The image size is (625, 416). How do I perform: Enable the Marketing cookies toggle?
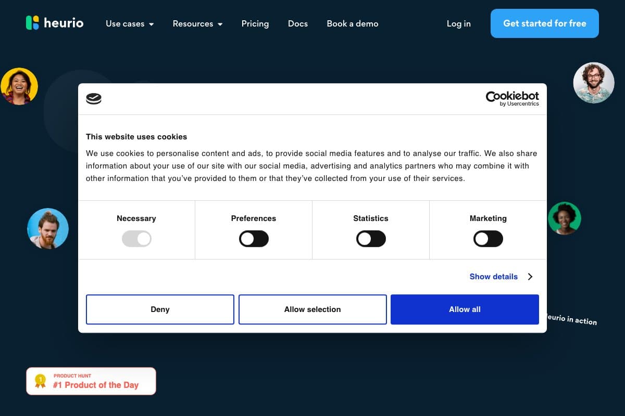click(488, 238)
